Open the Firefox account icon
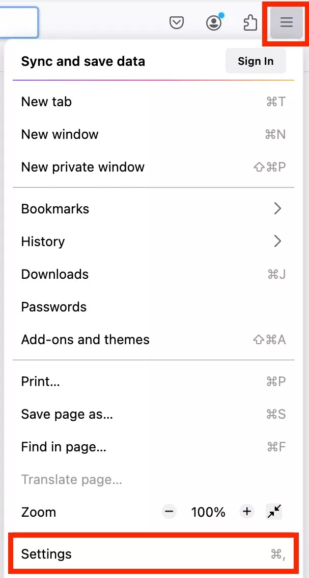This screenshot has width=309, height=578. pos(214,23)
